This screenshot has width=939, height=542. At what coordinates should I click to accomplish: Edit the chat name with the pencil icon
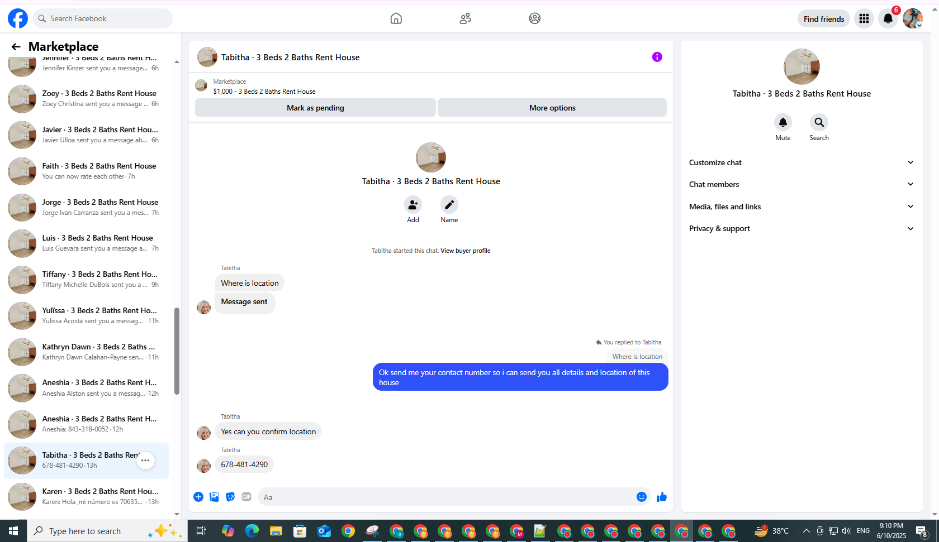pos(449,205)
